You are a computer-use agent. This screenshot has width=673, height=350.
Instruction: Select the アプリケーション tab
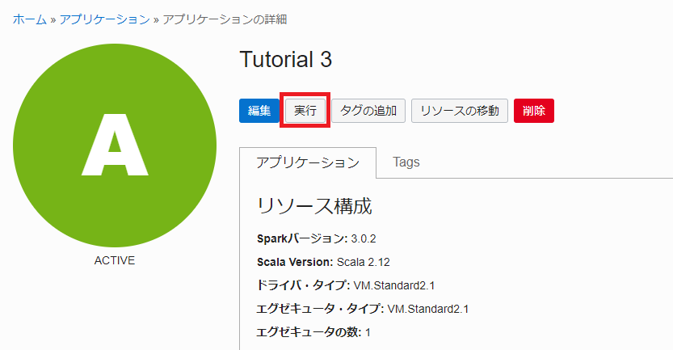(307, 162)
